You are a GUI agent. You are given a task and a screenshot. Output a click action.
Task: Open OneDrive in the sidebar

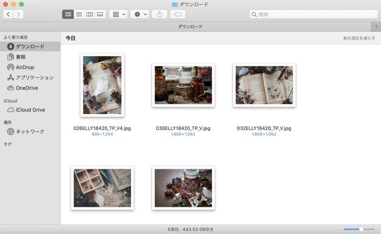pyautogui.click(x=30, y=88)
